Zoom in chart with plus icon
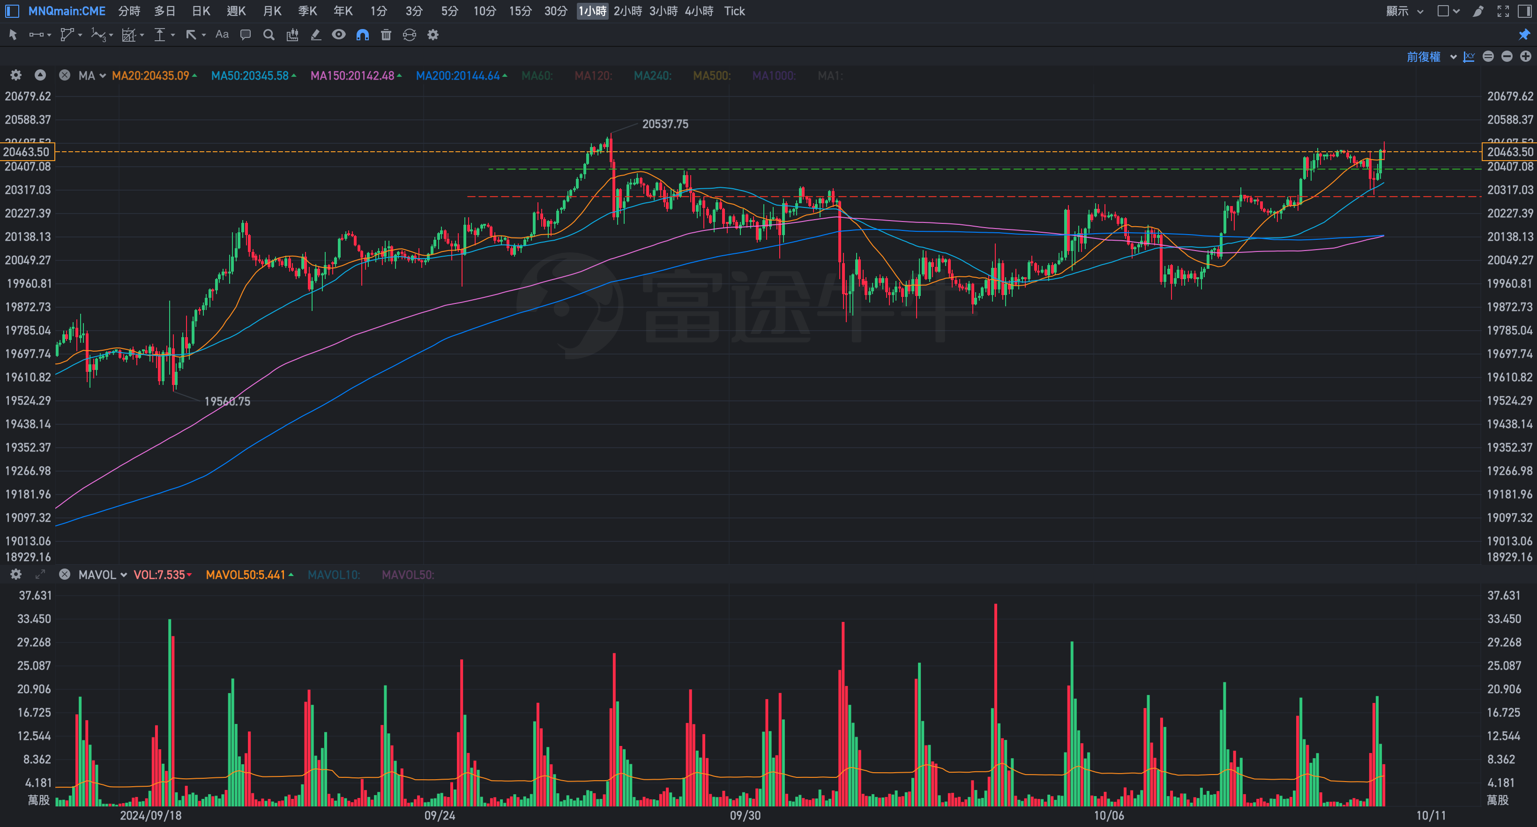Screen dimensions: 1537x827 pyautogui.click(x=1526, y=57)
